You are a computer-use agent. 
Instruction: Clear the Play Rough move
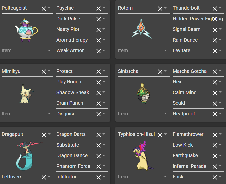99,82
